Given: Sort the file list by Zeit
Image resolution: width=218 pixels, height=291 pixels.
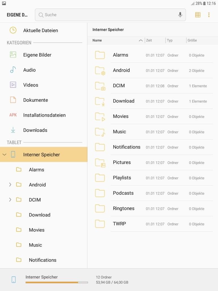Looking at the screenshot, I should 149,40.
